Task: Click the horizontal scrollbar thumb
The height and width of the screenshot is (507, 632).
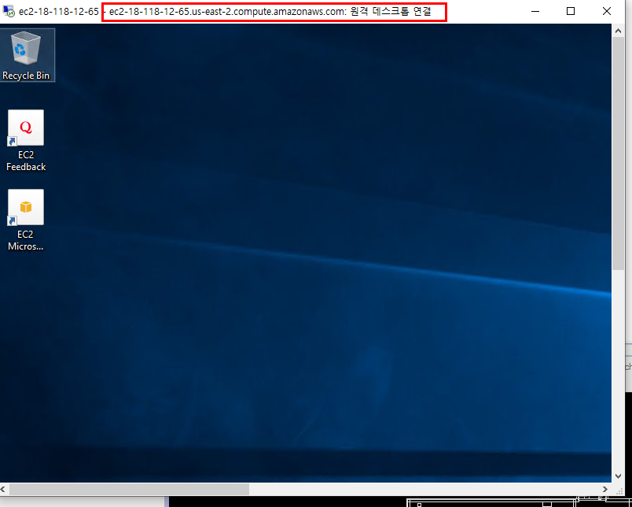Action: [129, 489]
